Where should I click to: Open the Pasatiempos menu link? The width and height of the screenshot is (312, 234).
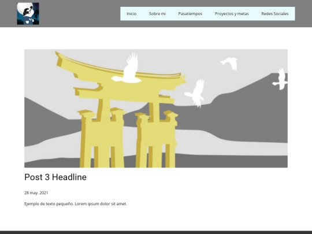(190, 14)
